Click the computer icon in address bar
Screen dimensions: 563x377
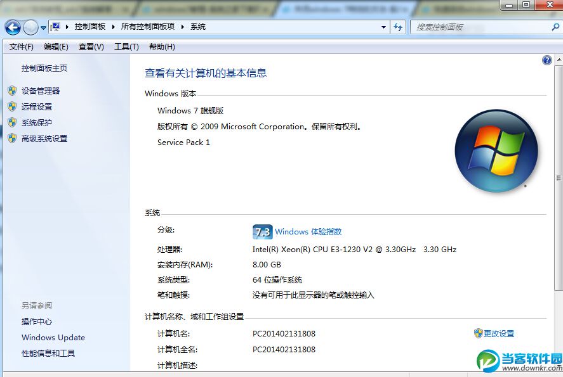click(x=55, y=27)
